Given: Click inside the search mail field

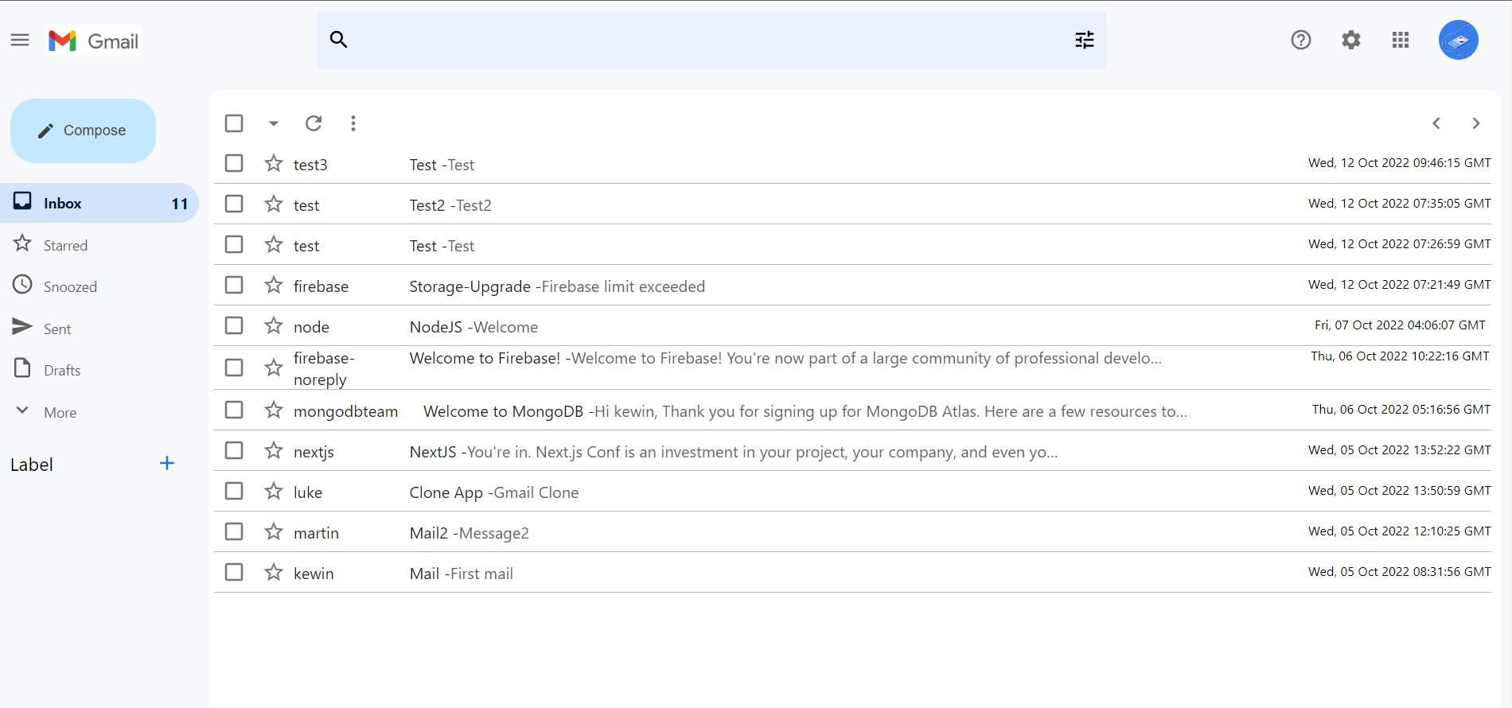Looking at the screenshot, I should [x=711, y=40].
